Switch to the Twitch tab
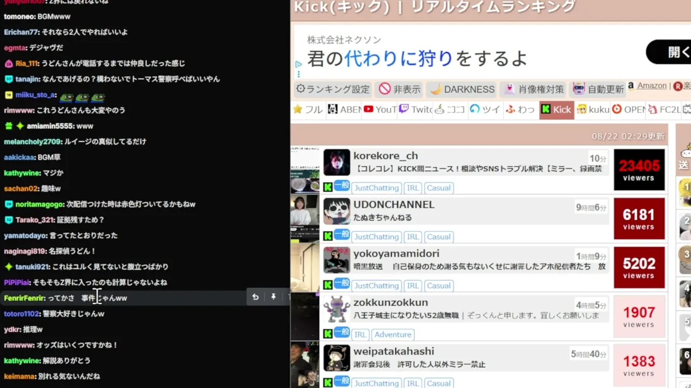This screenshot has height=388, width=691. (415, 109)
